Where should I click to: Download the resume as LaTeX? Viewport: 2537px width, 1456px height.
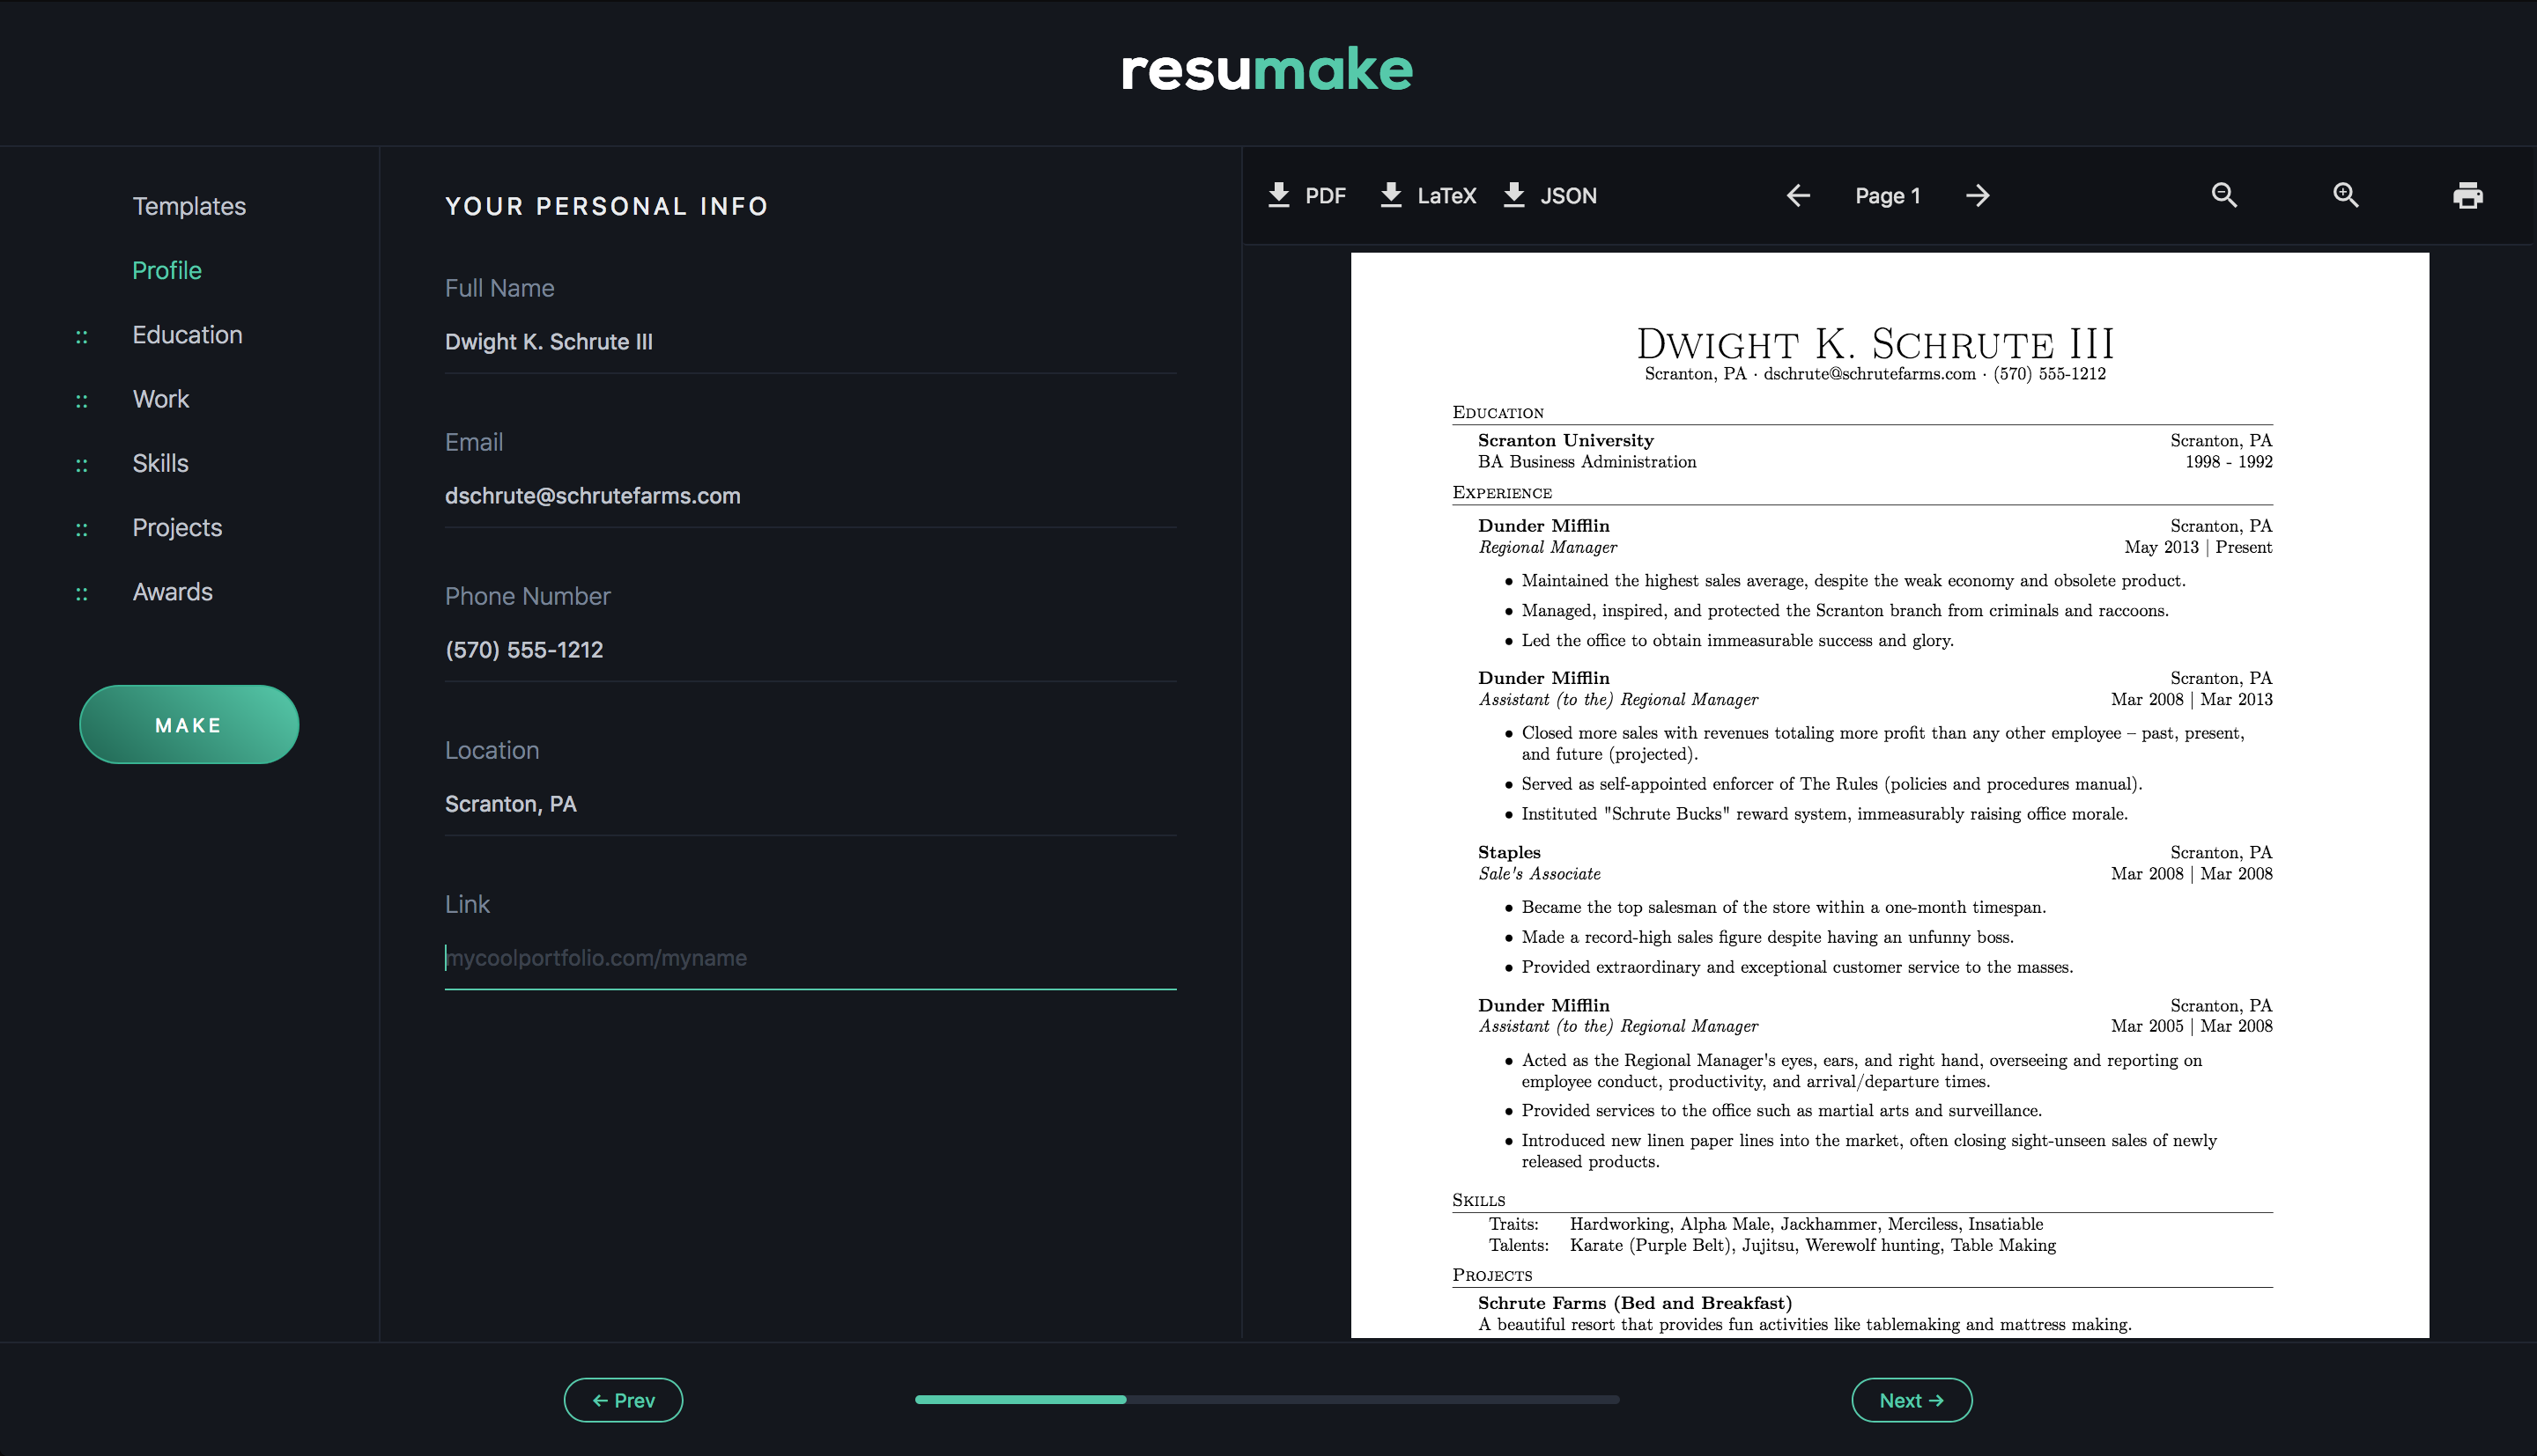click(1429, 196)
